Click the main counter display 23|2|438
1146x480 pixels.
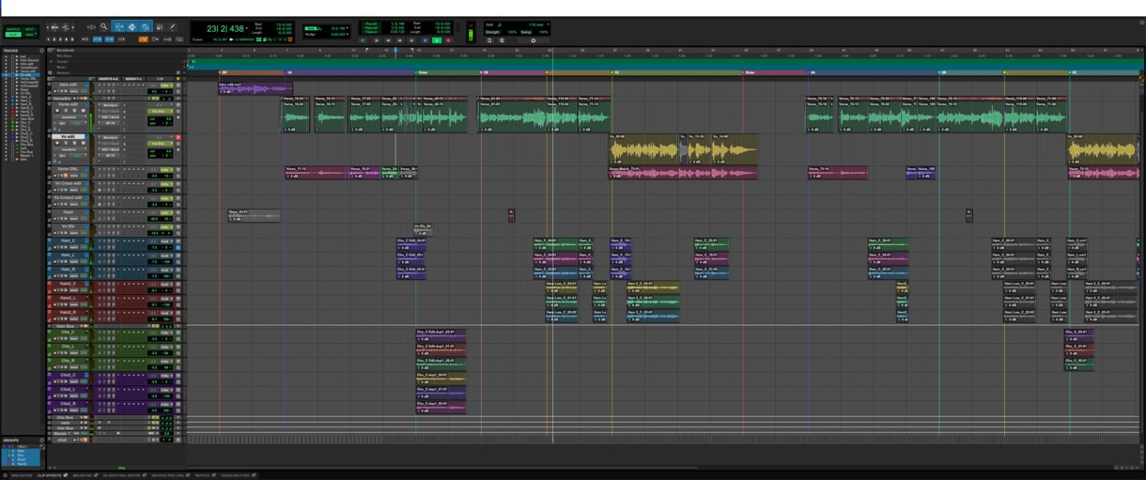pyautogui.click(x=225, y=28)
